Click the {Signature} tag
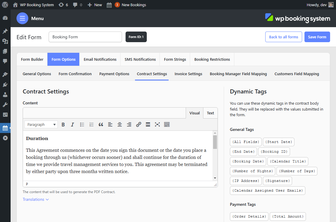Image resolution: width=336 pixels, height=222 pixels. pos(277,181)
